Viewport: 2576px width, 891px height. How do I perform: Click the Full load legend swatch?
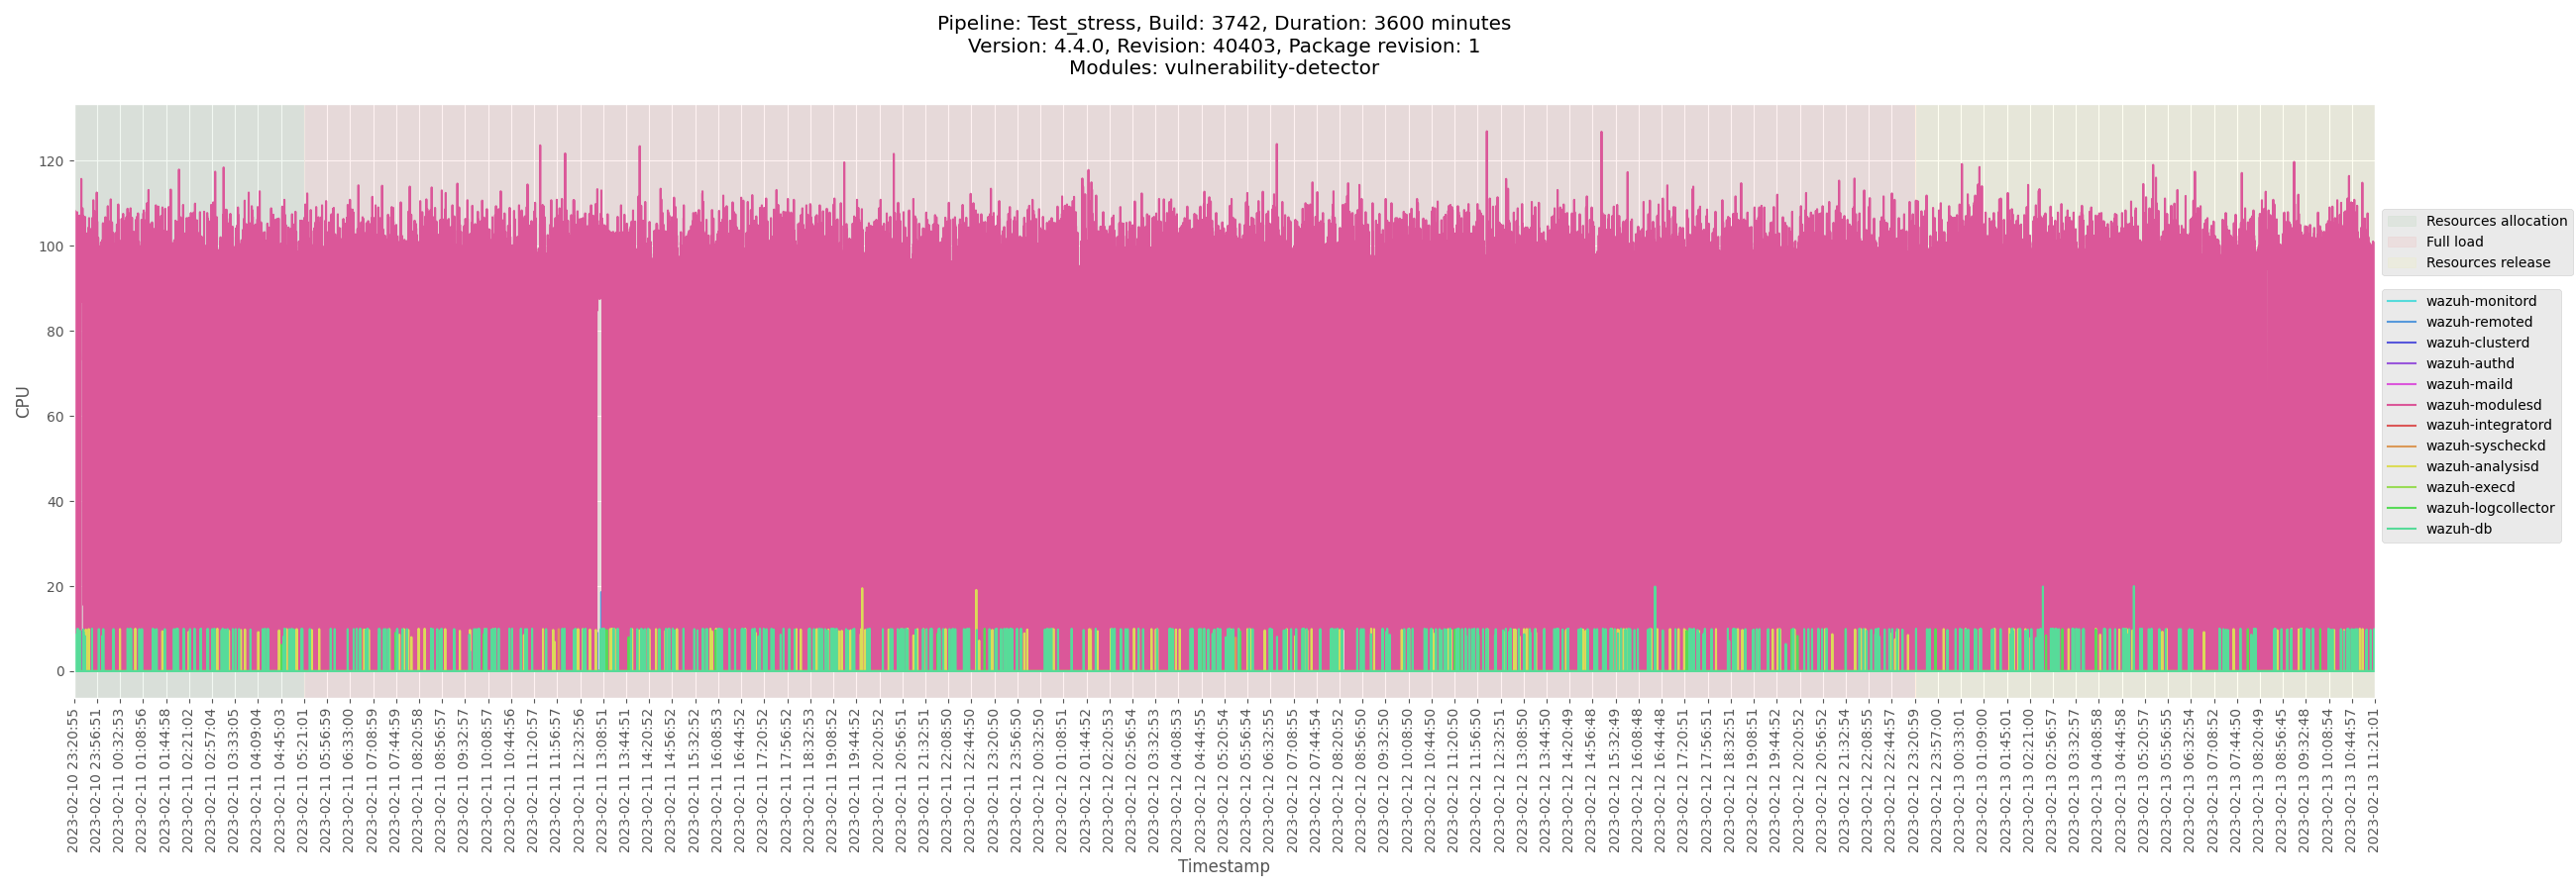pos(2401,242)
